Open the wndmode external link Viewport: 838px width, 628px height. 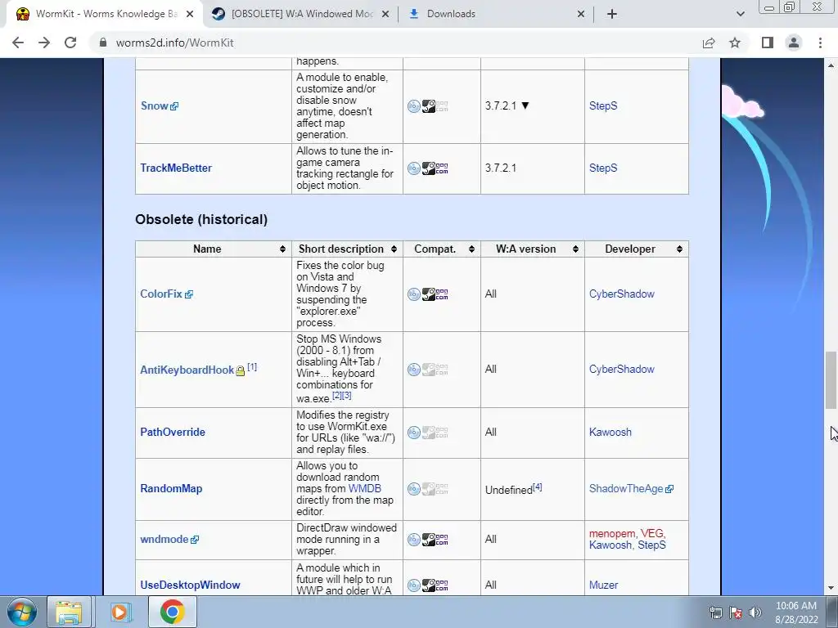point(169,540)
